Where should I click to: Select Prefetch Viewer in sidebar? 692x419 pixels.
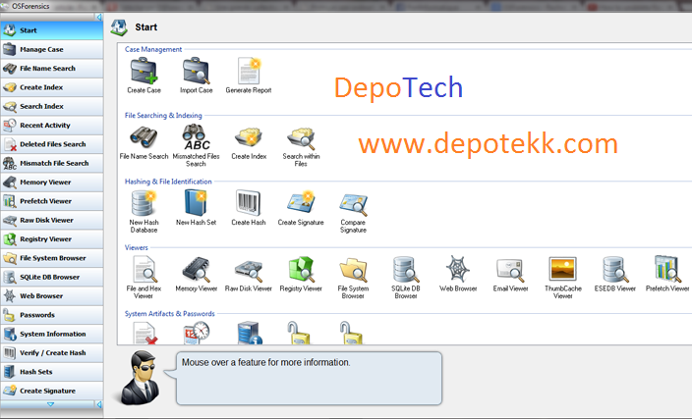coord(52,201)
